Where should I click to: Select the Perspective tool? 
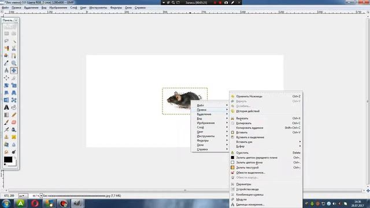14,92
